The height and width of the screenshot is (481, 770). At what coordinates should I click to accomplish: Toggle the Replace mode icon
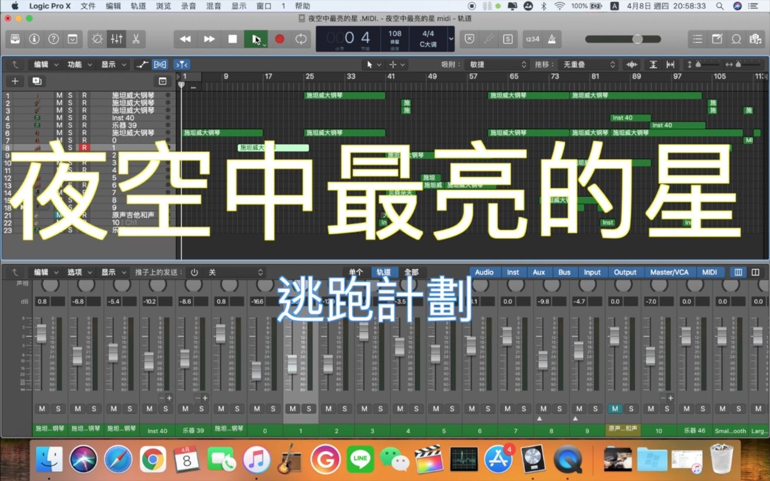coord(469,39)
